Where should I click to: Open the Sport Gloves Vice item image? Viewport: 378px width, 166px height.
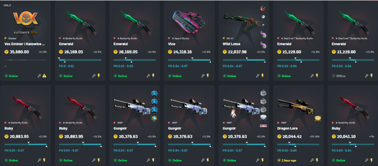(189, 22)
